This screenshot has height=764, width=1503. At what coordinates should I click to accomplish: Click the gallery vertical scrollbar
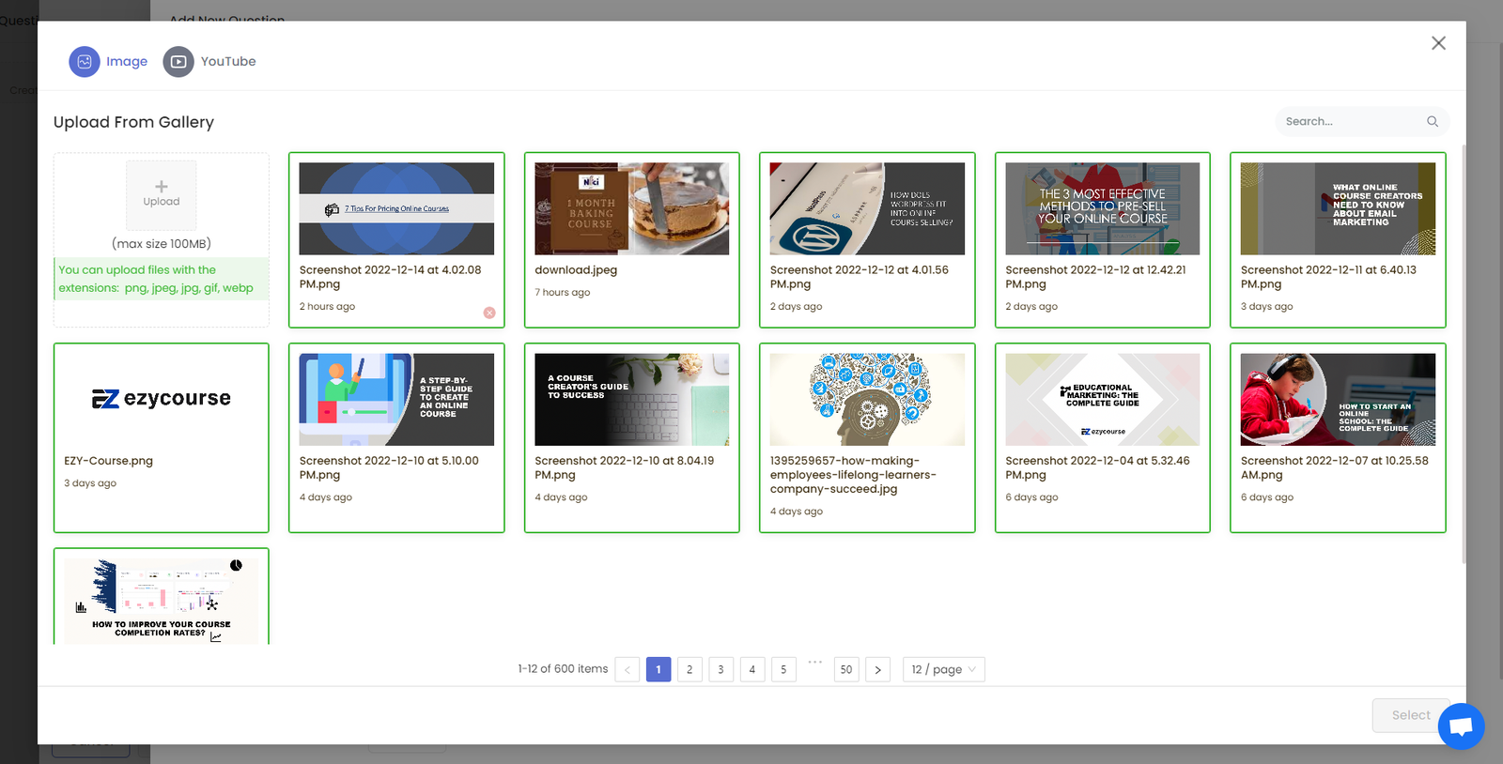[x=1464, y=357]
